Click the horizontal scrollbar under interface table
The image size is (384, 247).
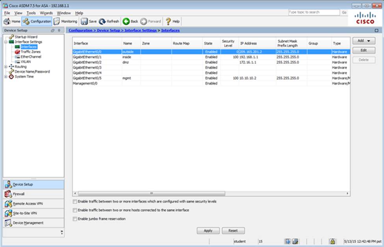(x=151, y=194)
